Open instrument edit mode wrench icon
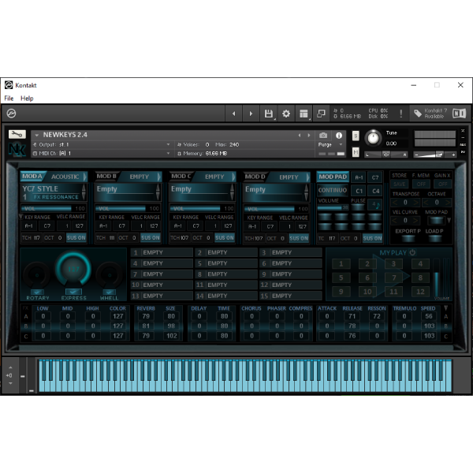Screen dimensions: 473x473 pyautogui.click(x=17, y=134)
